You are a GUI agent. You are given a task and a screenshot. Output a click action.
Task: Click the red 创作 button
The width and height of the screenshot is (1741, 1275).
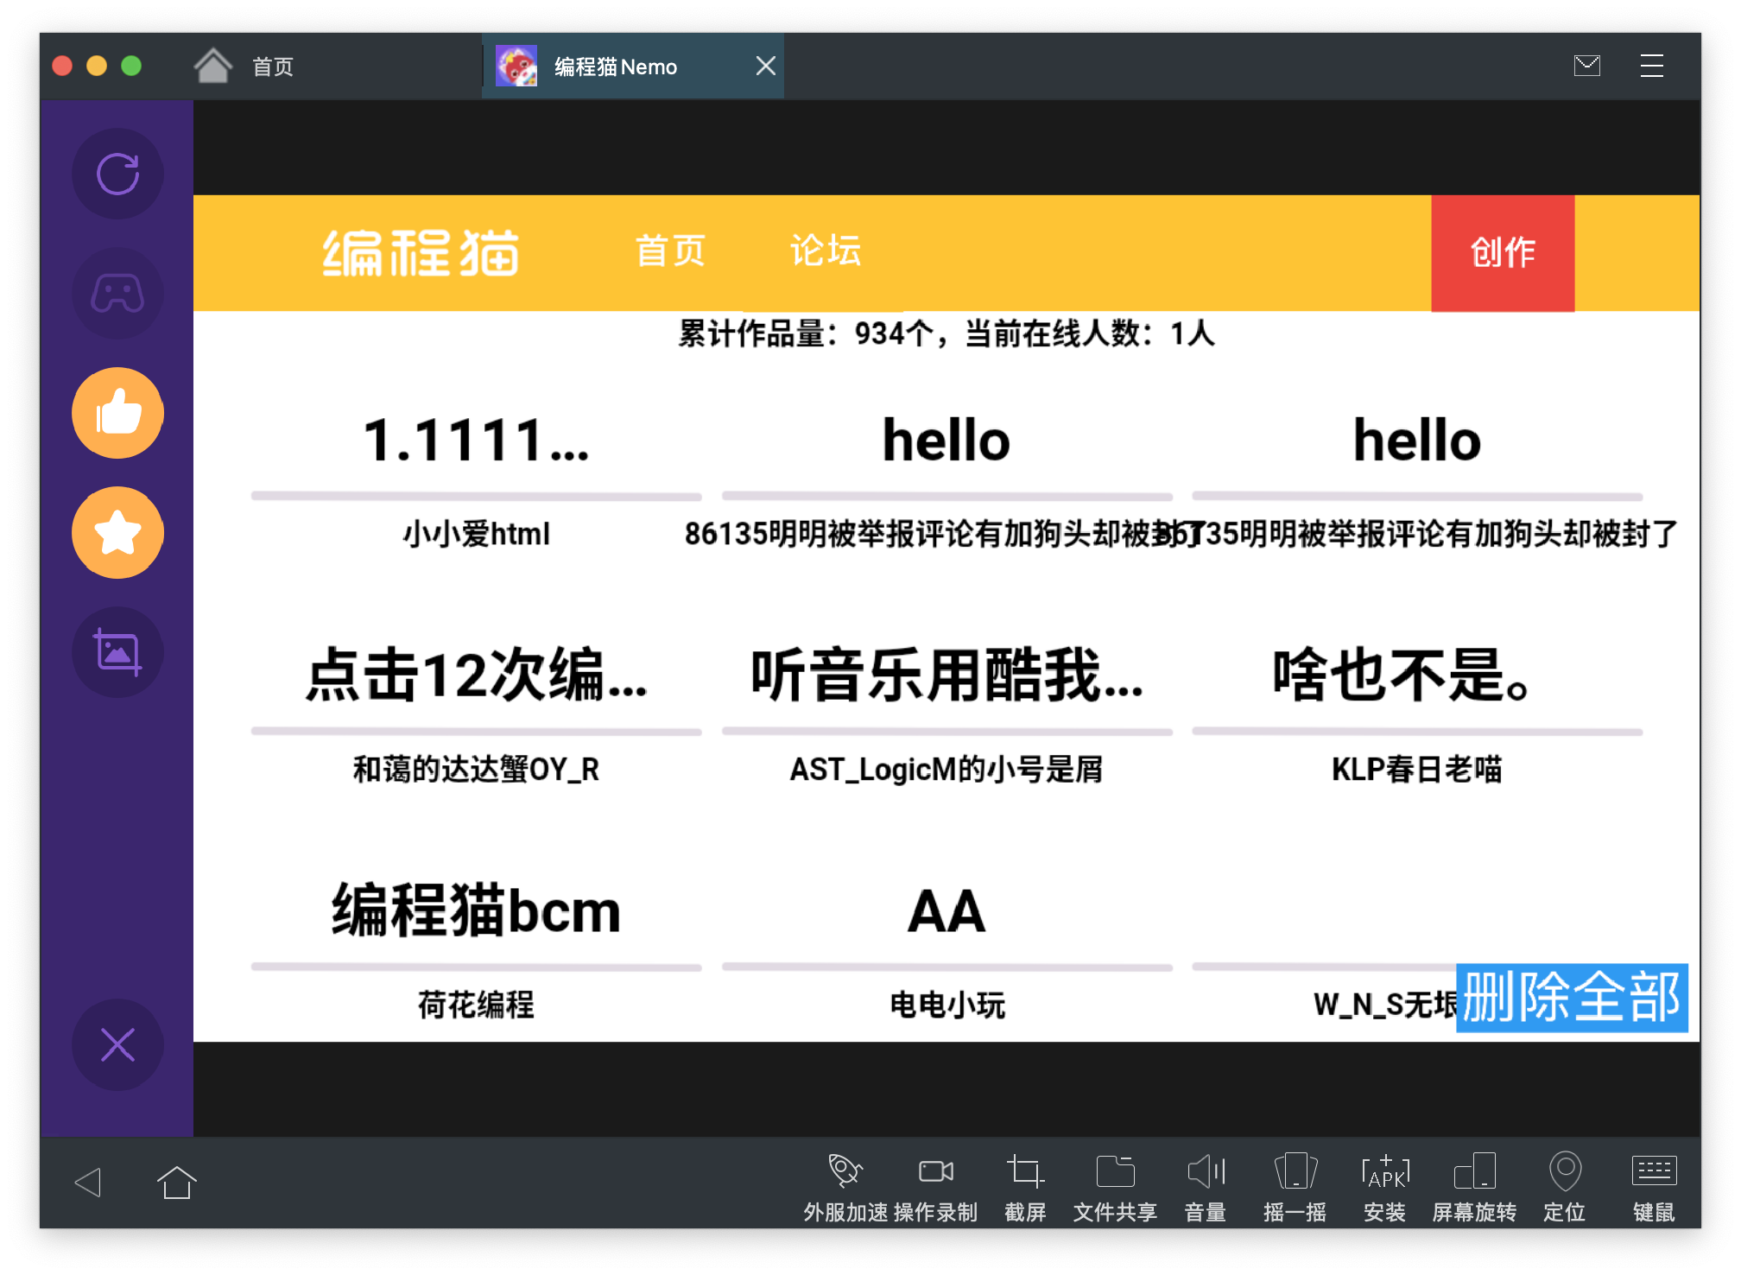pyautogui.click(x=1503, y=253)
